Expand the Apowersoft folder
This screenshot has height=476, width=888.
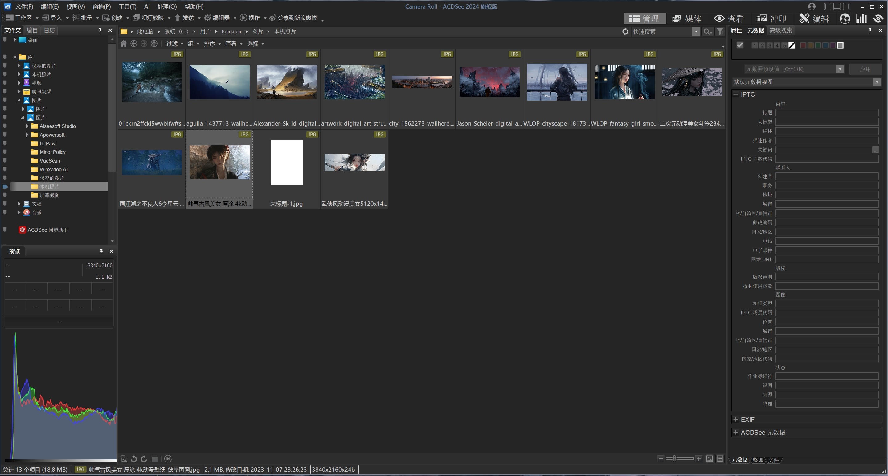tap(27, 135)
